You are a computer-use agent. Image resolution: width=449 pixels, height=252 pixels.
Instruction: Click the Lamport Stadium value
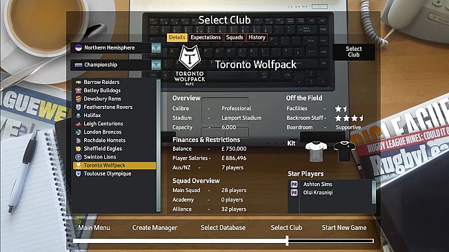(x=241, y=118)
